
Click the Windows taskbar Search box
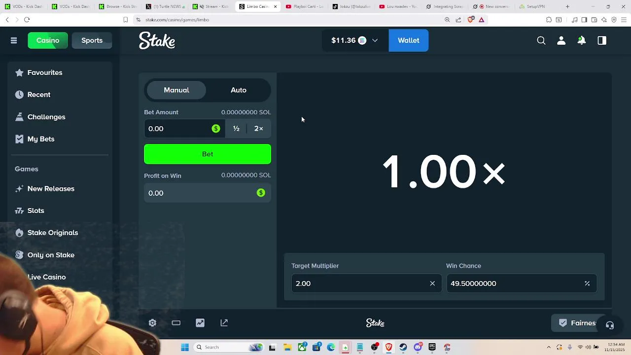click(x=229, y=347)
